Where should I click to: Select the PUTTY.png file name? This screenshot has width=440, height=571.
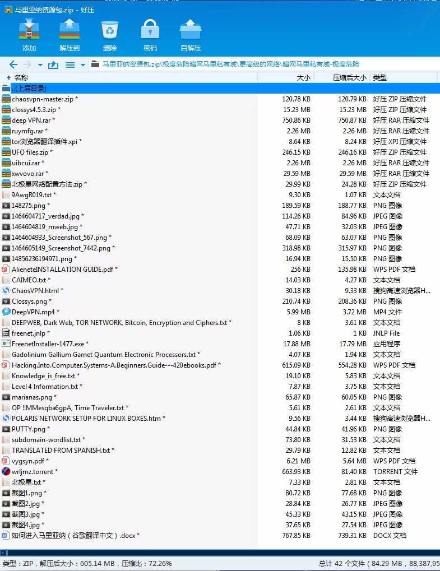[x=29, y=429]
